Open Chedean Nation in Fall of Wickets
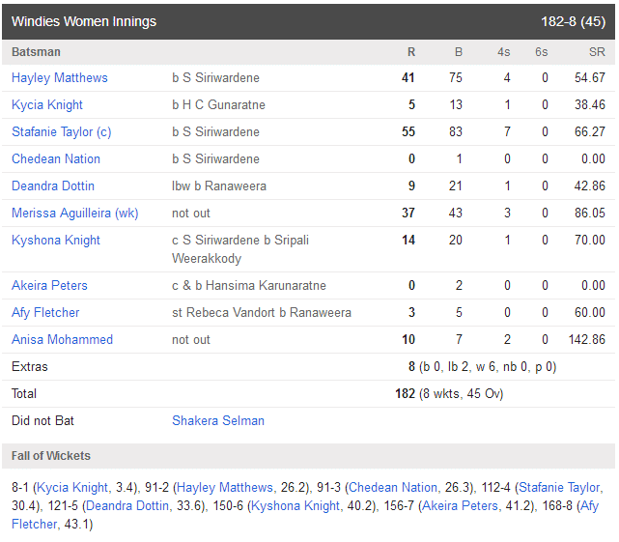The height and width of the screenshot is (542, 619). 393,488
